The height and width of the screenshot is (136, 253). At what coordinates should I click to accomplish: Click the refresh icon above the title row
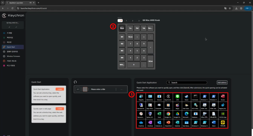(75, 82)
